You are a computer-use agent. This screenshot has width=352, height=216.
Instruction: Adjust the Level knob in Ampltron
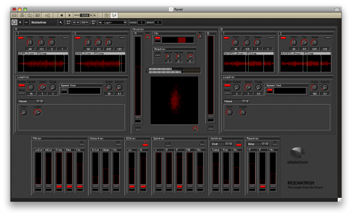point(190,57)
